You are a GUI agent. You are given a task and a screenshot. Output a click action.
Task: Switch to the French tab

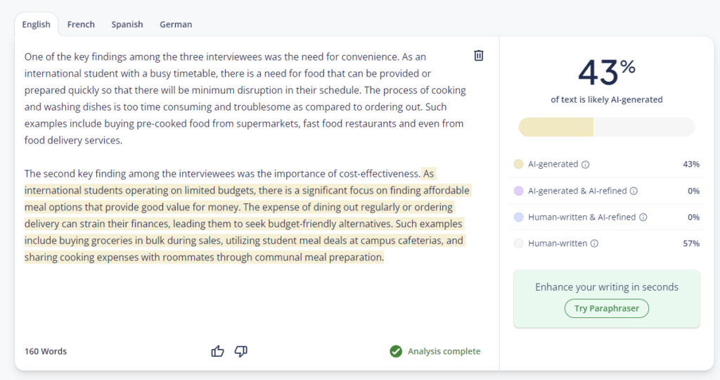click(x=81, y=25)
